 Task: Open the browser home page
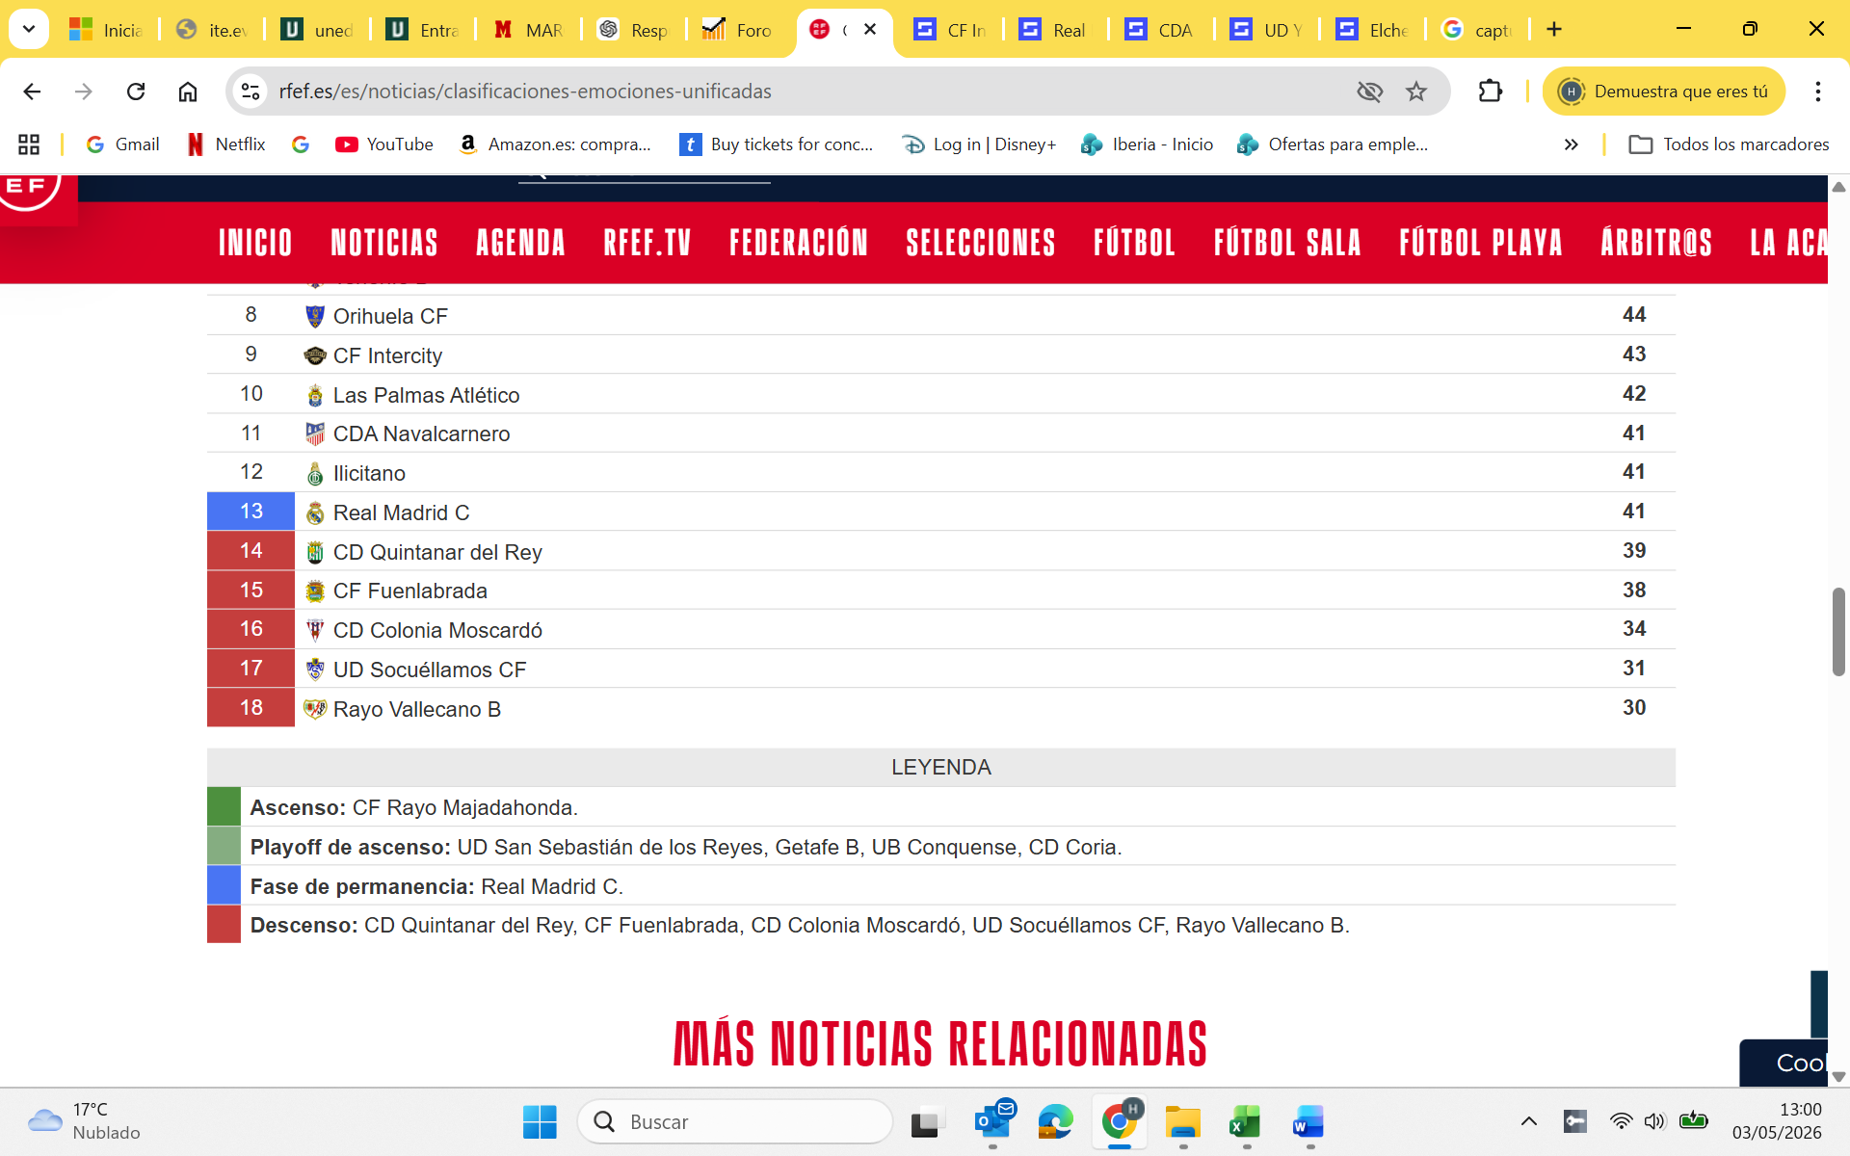(x=188, y=92)
